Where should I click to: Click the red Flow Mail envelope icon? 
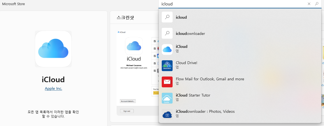pyautogui.click(x=167, y=82)
